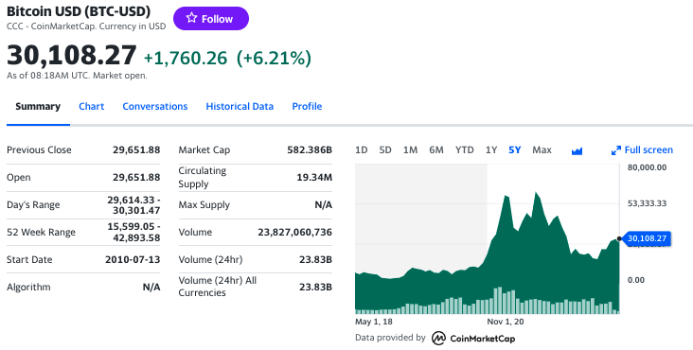
Task: Choose the 5Y chart range
Action: (x=514, y=150)
